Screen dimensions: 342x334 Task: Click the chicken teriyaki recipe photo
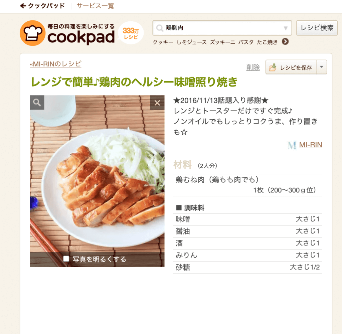coord(97,181)
